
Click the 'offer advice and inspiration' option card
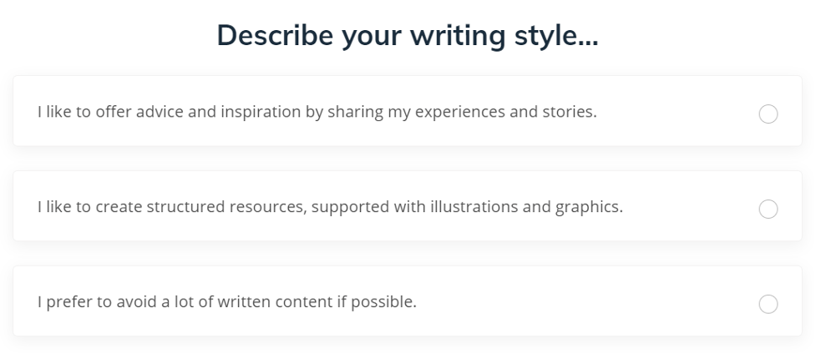pos(407,111)
